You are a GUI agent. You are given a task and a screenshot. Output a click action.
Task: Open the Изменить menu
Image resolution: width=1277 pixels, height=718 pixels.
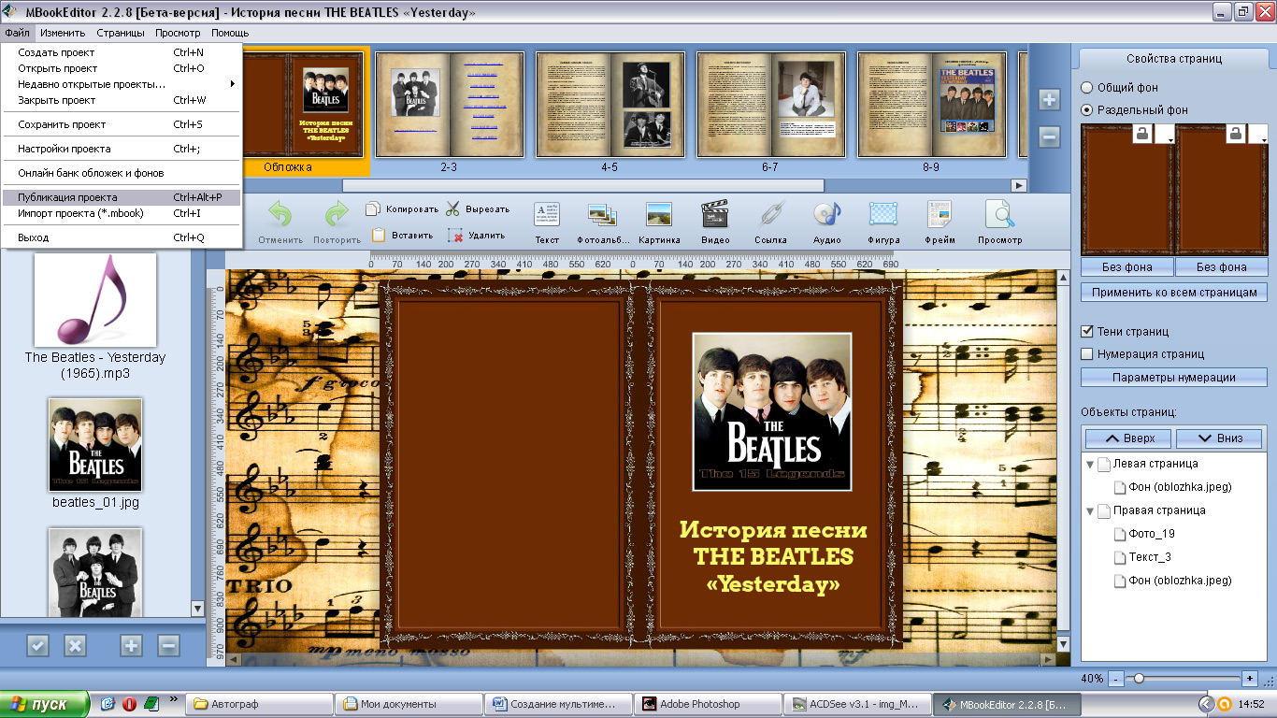63,33
